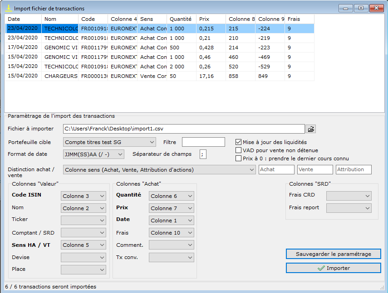388x293 pixels.
Task: Click the price cell 17,16
Action: pos(211,76)
